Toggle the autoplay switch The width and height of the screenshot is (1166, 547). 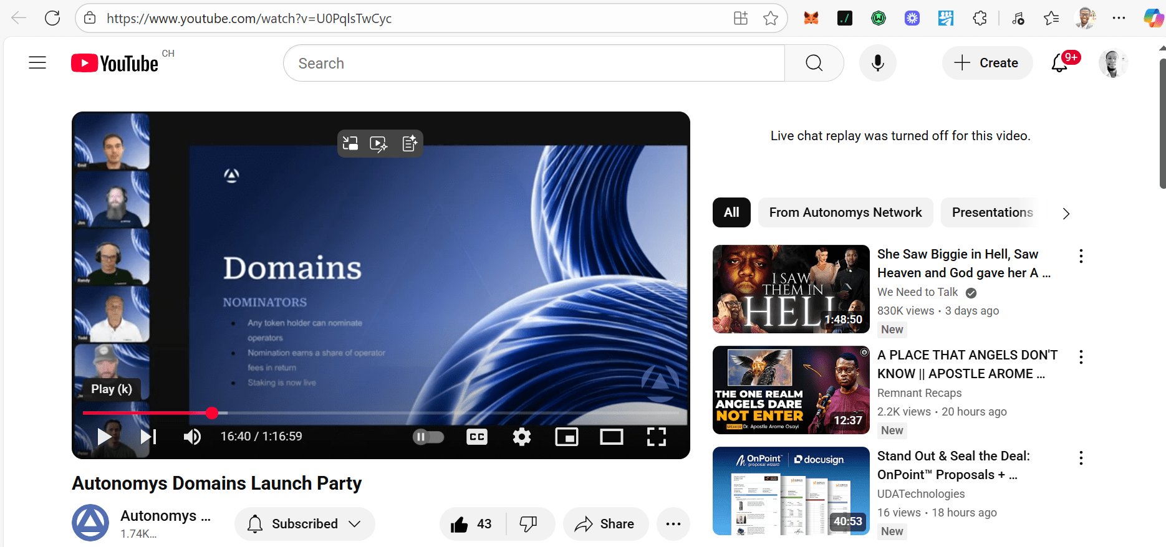point(428,437)
